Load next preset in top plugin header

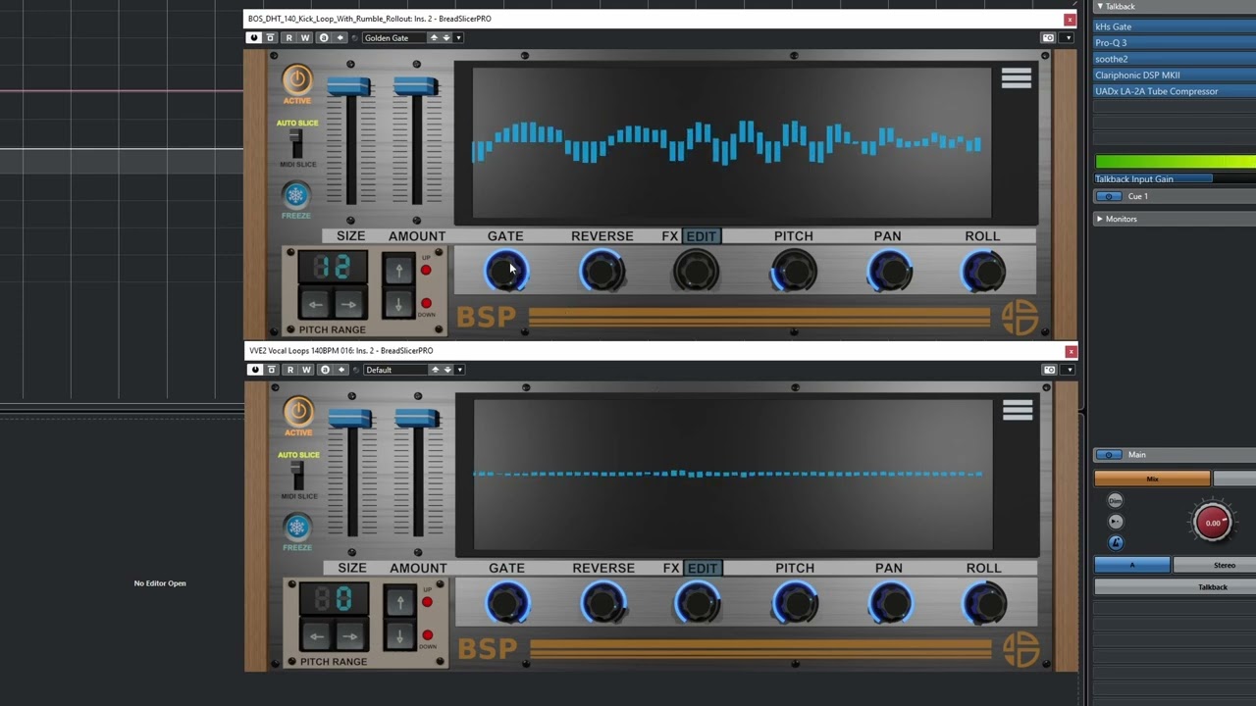point(446,38)
